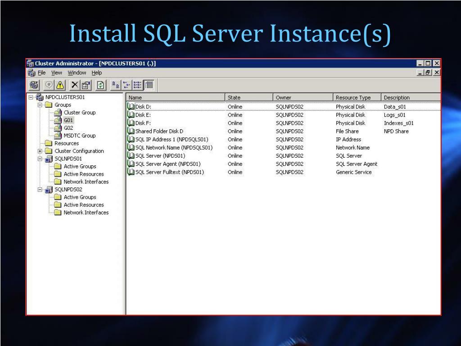Click the Bring Online toolbar icon
Image resolution: width=461 pixels, height=346 pixels.
click(49, 85)
